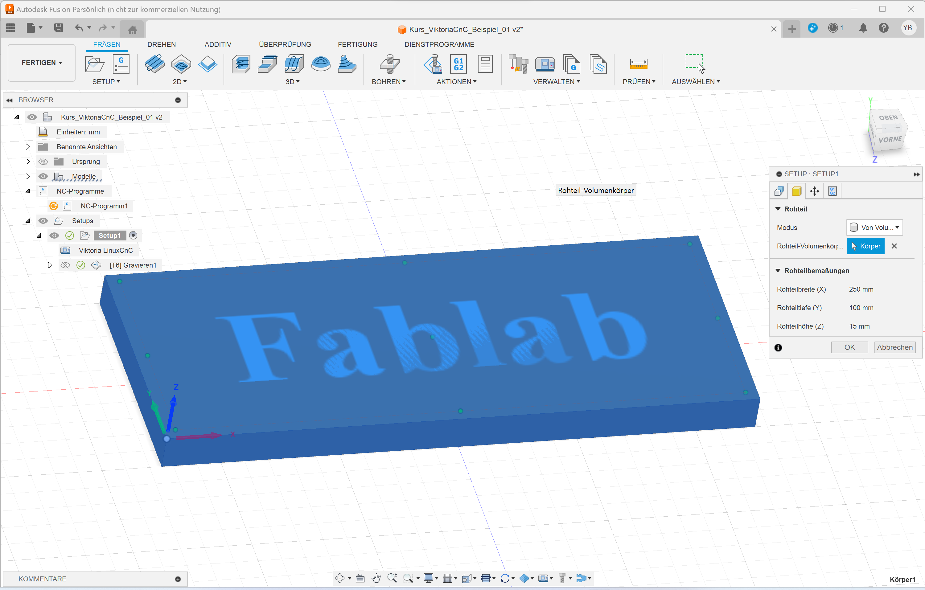Expand the Benannte Ansichten tree node

(x=27, y=147)
